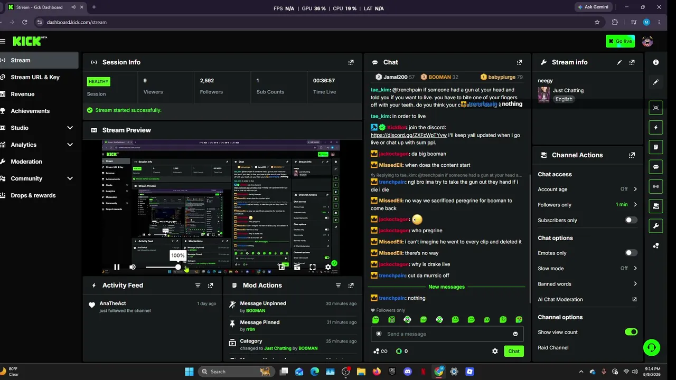676x380 pixels.
Task: Bookmark this page with star icon
Action: click(597, 22)
